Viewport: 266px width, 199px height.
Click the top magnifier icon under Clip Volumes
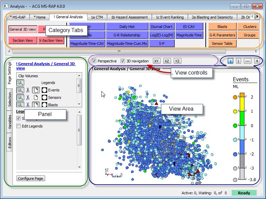20,83
